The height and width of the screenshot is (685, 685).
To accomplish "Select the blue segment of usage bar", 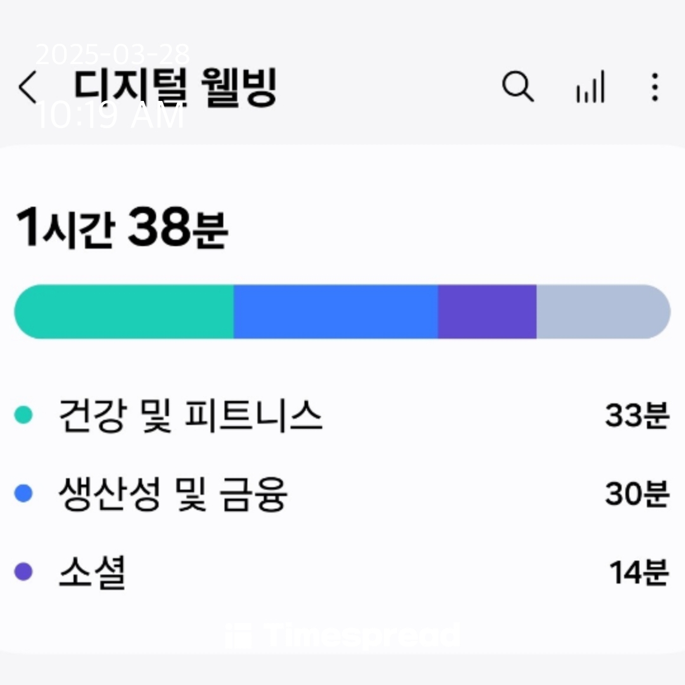I will click(x=336, y=311).
